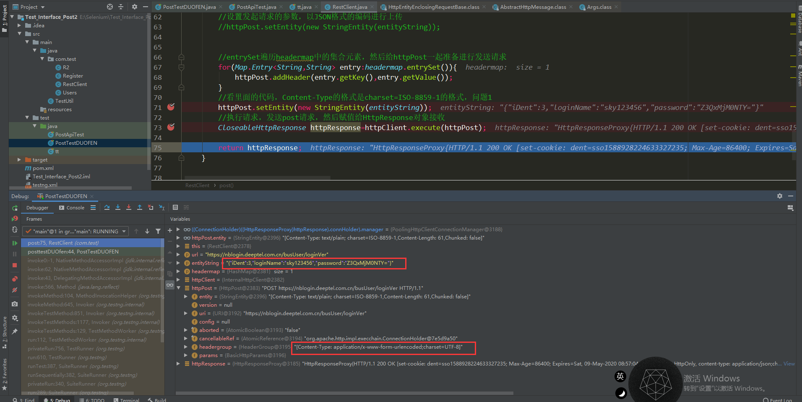The image size is (802, 402).
Task: Hide the Project panel with minus icon
Action: tap(146, 7)
